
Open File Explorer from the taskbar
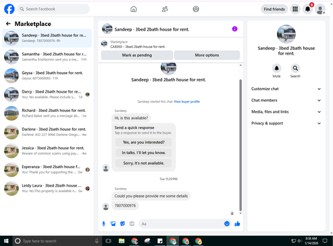[122, 241]
